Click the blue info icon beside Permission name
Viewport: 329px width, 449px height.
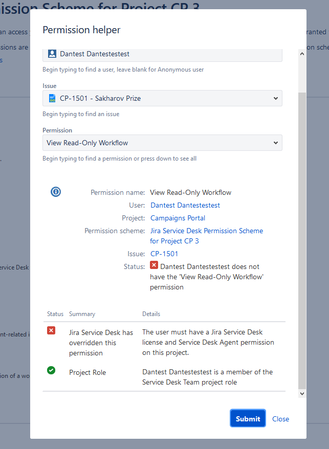[56, 192]
